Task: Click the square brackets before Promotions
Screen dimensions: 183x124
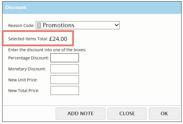Action: point(39,25)
